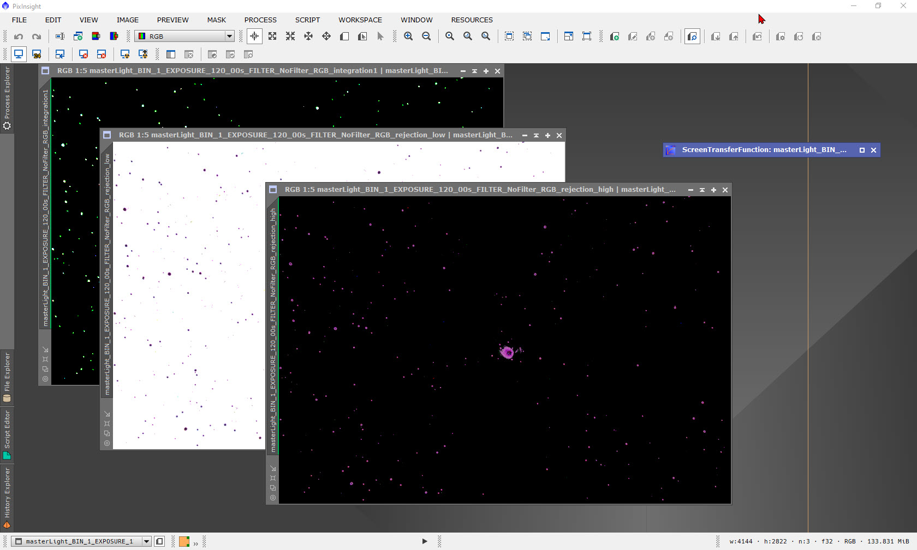Toggle Screen Transfer Function monitor button
The height and width of the screenshot is (550, 917).
click(19, 55)
